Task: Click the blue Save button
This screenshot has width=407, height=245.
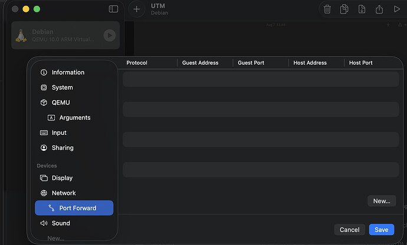Action: point(381,230)
